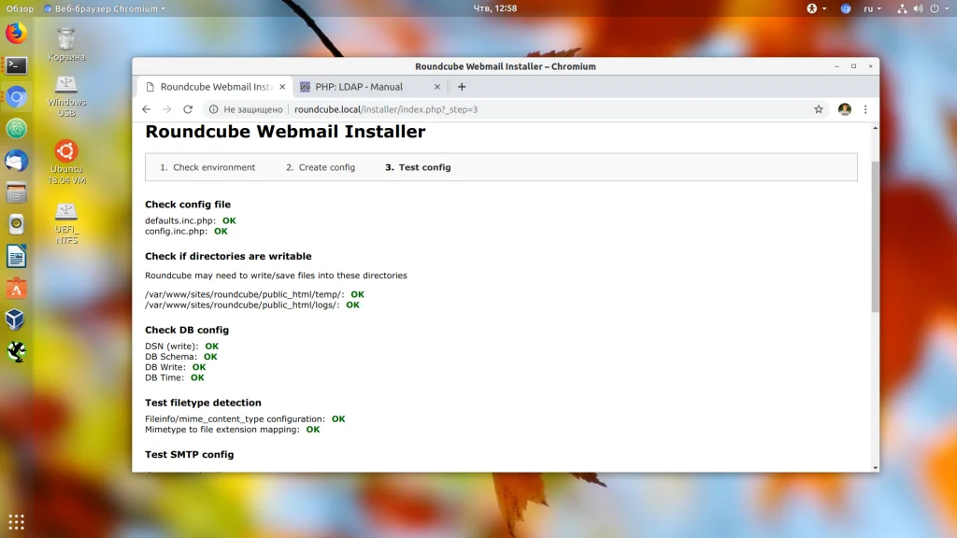The width and height of the screenshot is (957, 538).
Task: Reload the Roundcube installer page
Action: [188, 109]
